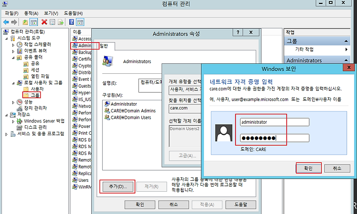
Task: Expand the 이벤트 뷰어 node
Action: [x=13, y=51]
